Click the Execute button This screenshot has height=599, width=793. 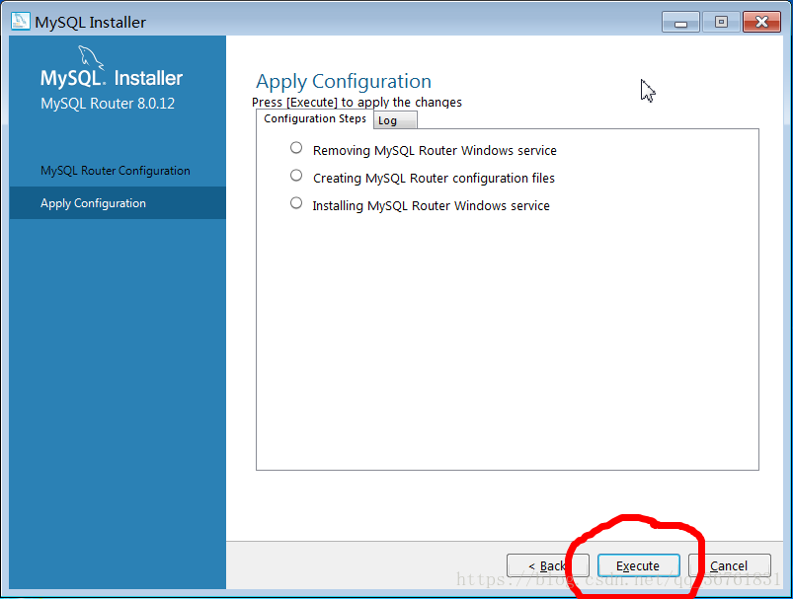pyautogui.click(x=638, y=565)
